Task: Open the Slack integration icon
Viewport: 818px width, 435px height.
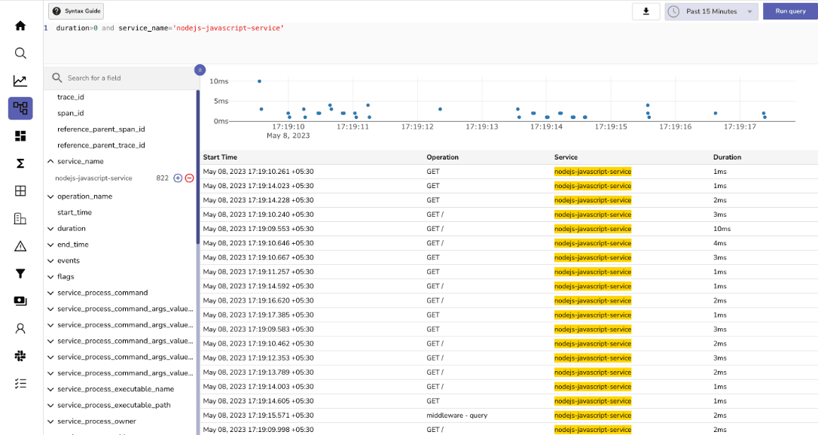Action: click(20, 356)
